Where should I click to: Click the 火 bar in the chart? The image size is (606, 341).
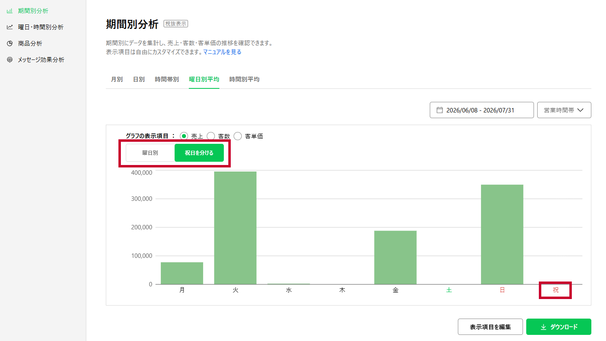pyautogui.click(x=235, y=228)
